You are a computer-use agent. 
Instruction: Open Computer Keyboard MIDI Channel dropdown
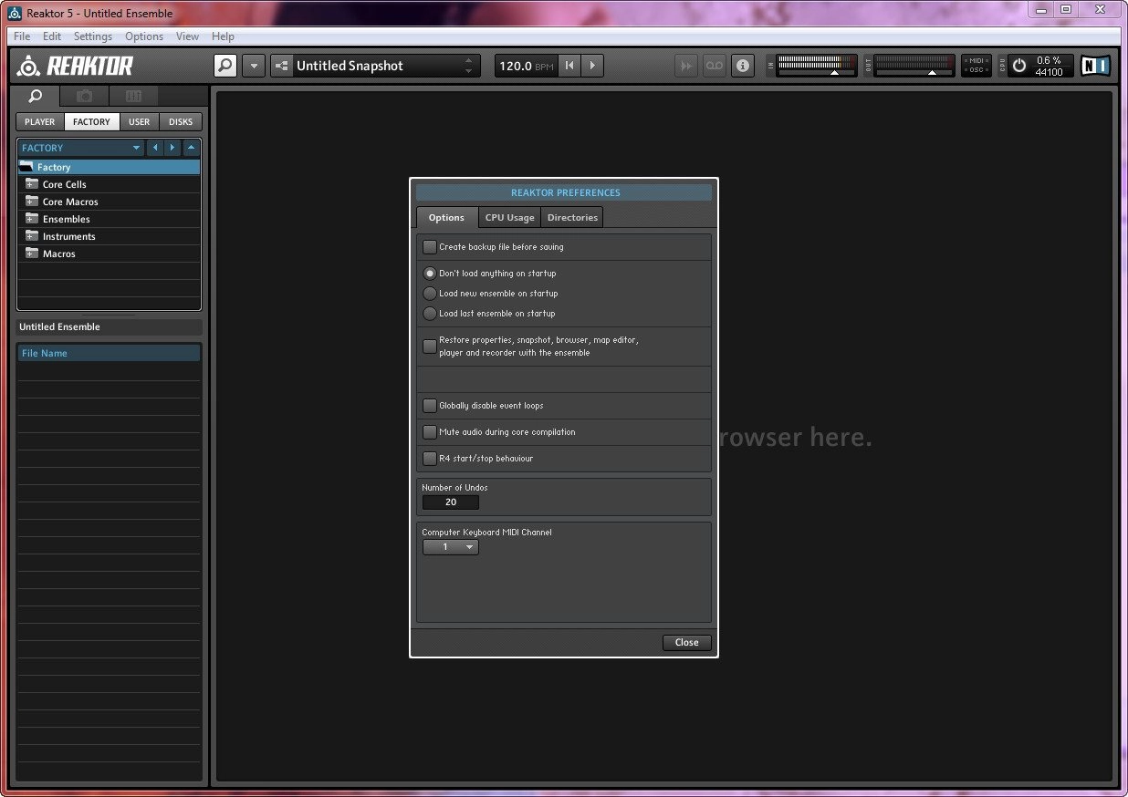(451, 547)
